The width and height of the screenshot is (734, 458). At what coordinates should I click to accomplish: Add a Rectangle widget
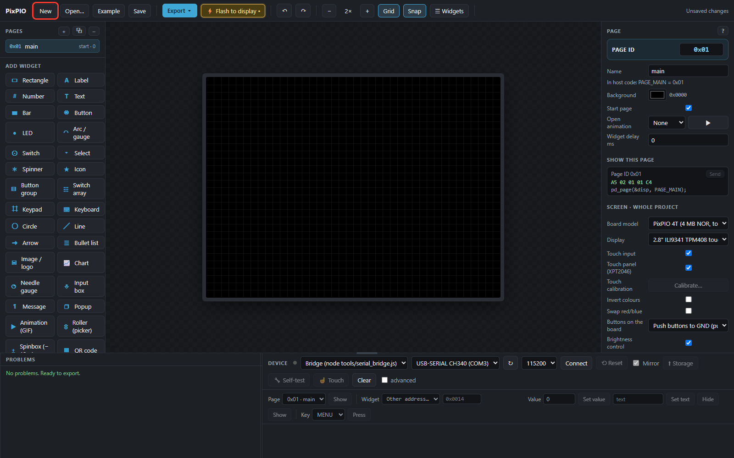[30, 80]
